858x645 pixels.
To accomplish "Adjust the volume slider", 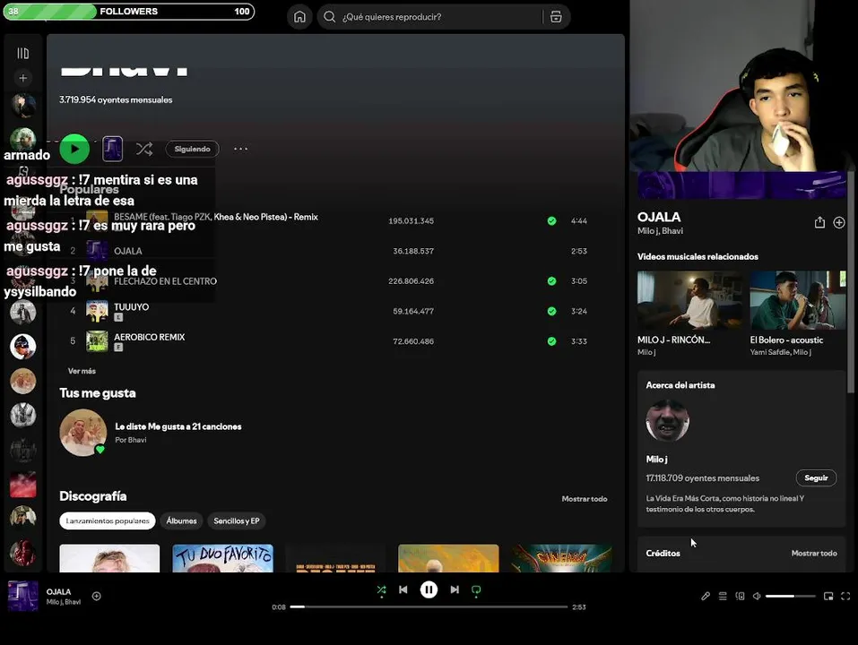I will 790,596.
